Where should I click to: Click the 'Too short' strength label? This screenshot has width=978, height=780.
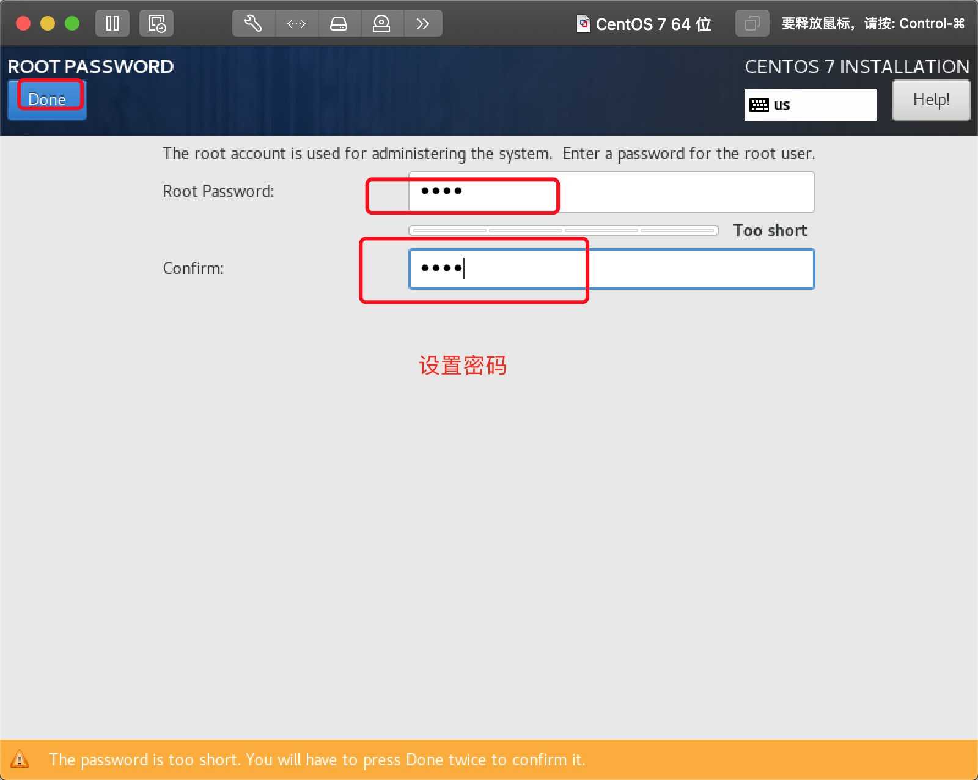(770, 230)
